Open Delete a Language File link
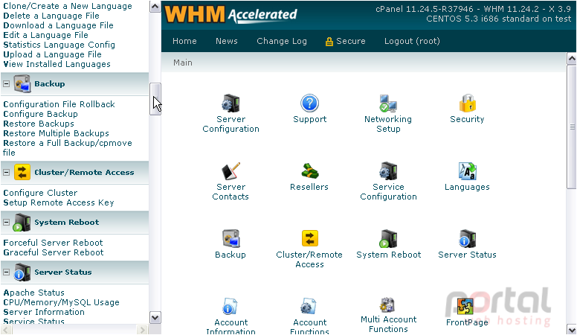This screenshot has height=335, width=577. [51, 16]
